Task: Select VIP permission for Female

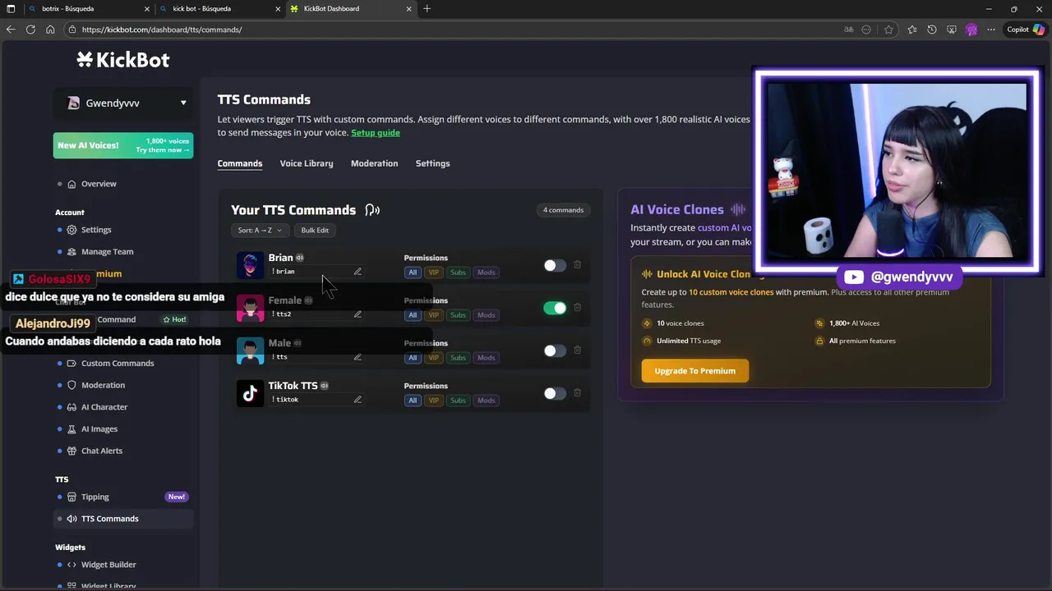Action: [x=433, y=315]
